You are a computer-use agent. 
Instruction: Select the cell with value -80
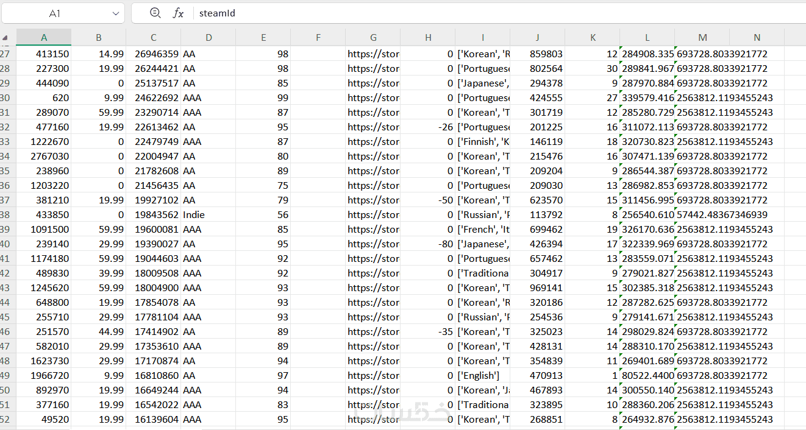[x=428, y=244]
